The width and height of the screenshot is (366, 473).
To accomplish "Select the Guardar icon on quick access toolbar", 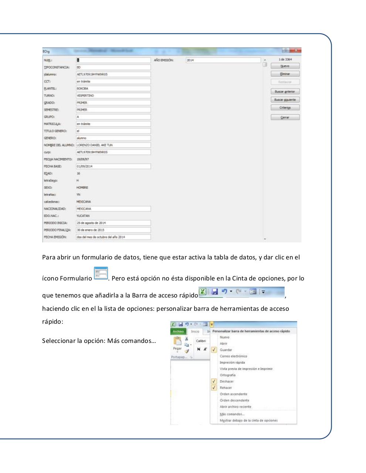I will [x=215, y=292].
